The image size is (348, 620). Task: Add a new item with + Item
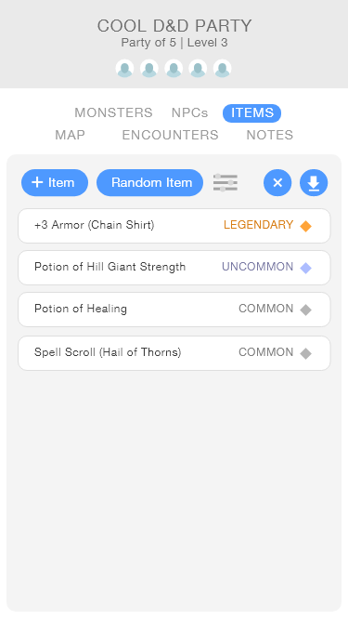[55, 183]
